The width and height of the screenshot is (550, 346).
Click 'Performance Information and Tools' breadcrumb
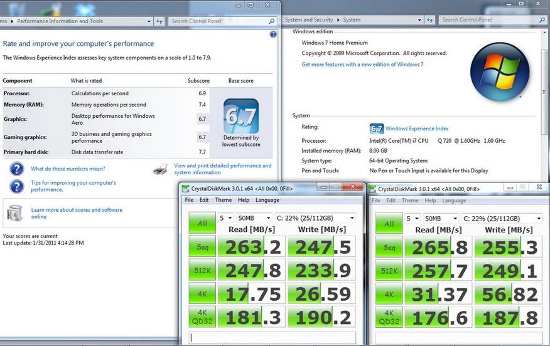pyautogui.click(x=60, y=21)
